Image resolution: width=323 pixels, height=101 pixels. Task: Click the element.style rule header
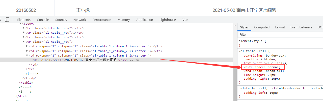pos(252,41)
